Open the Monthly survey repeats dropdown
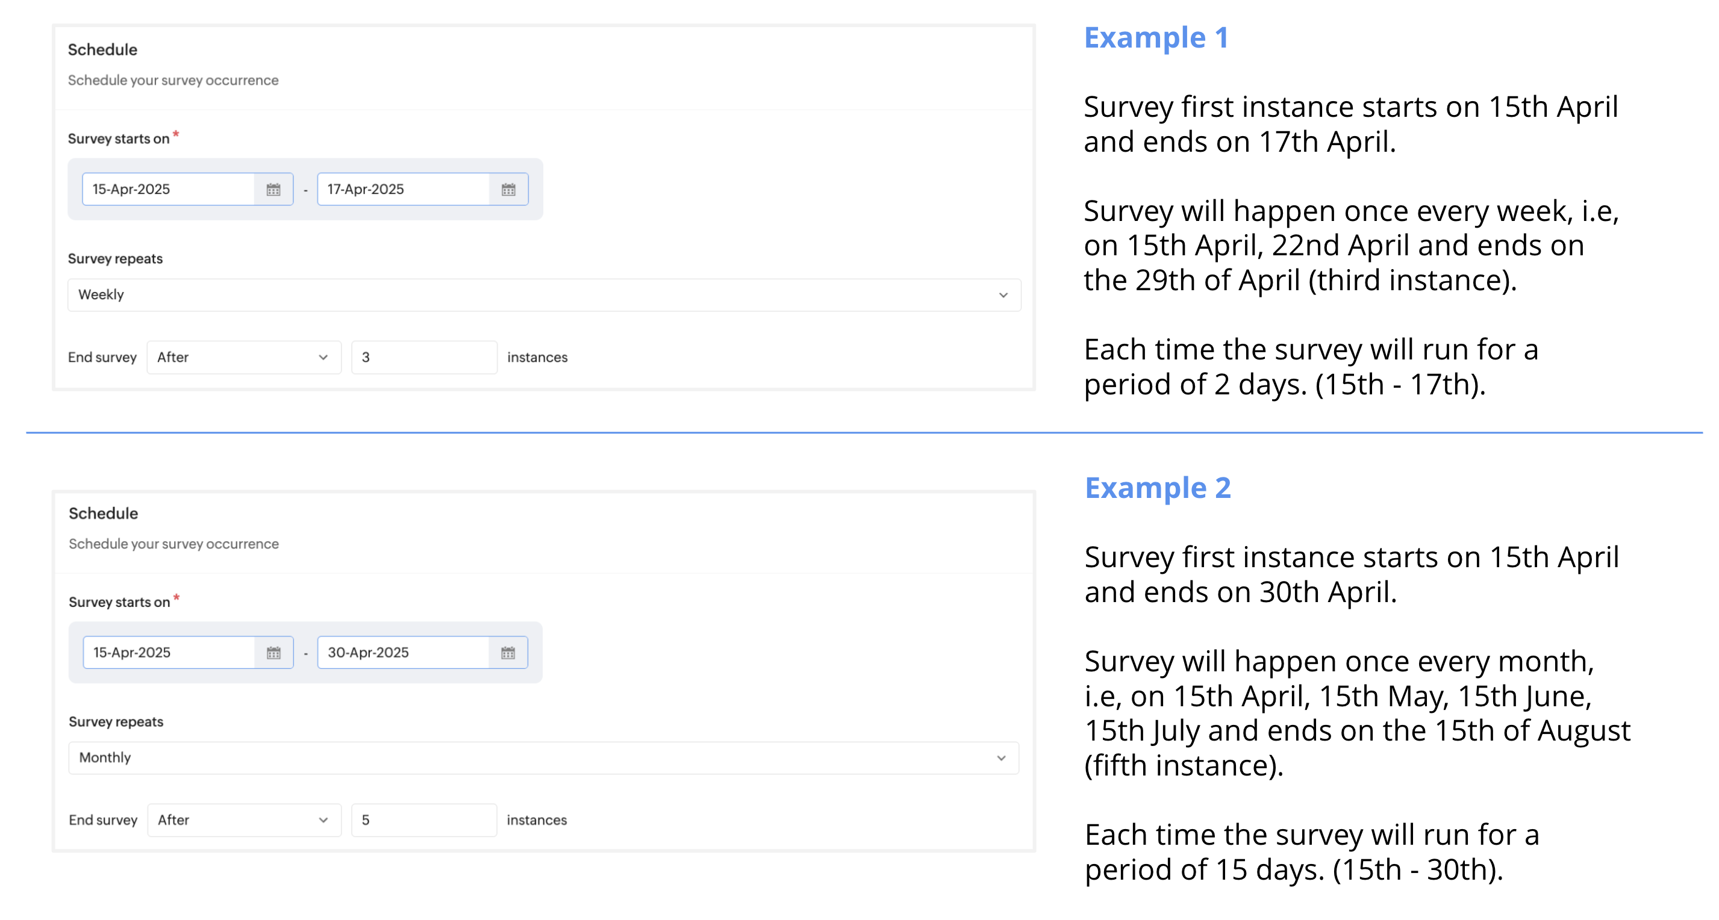Image resolution: width=1719 pixels, height=920 pixels. 544,758
